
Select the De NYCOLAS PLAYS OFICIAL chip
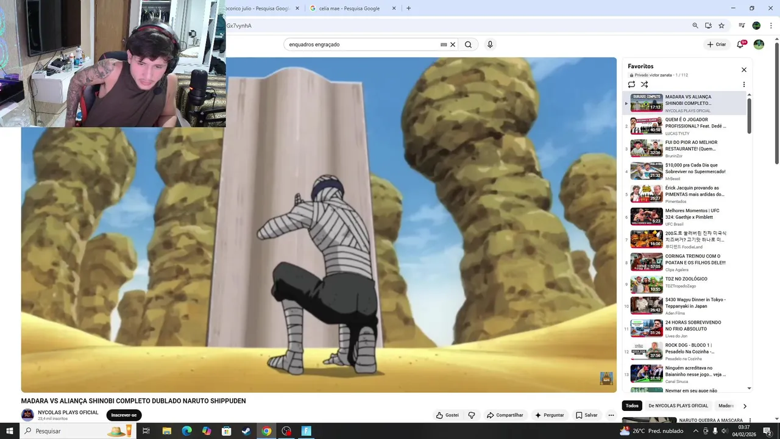pos(678,406)
